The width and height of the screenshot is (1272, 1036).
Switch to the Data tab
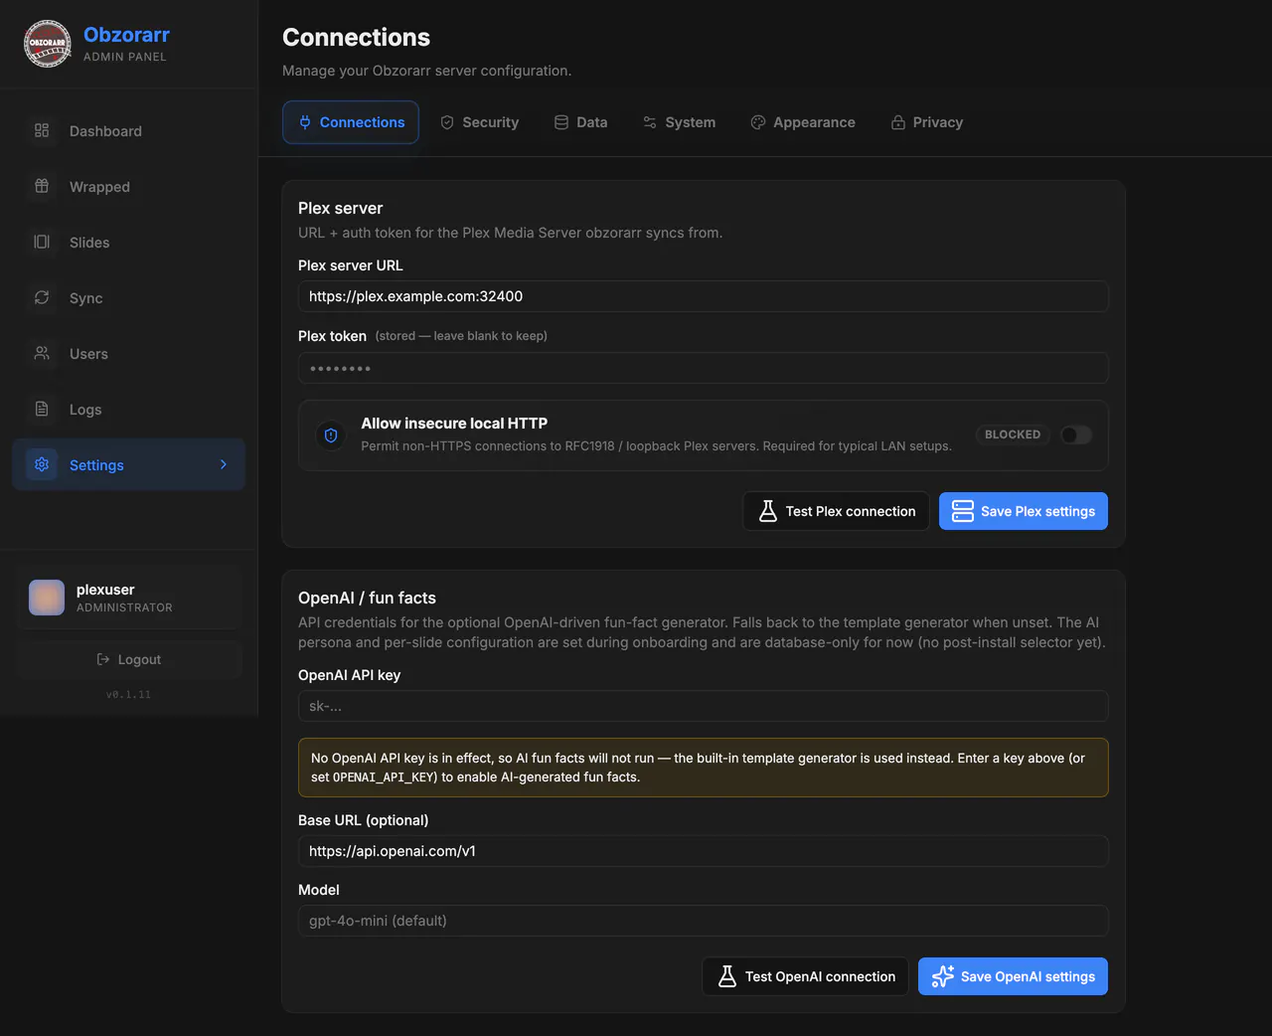point(580,122)
